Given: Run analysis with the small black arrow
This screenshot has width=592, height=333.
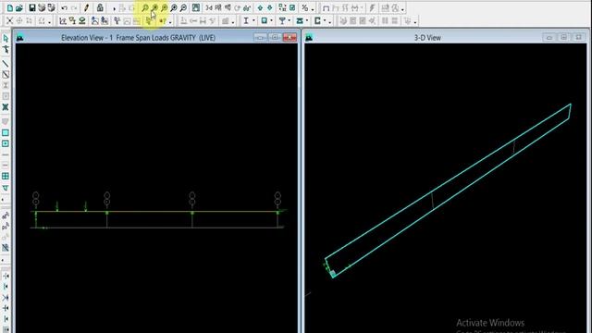Looking at the screenshot, I should 114,8.
